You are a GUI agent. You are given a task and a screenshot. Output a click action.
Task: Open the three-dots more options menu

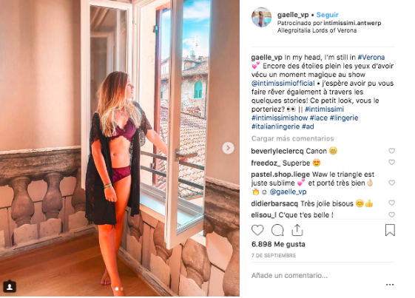(390, 285)
